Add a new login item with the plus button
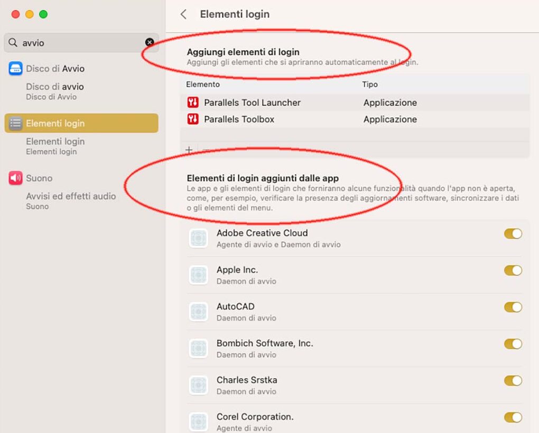Screen dimensions: 539x433 coord(189,150)
